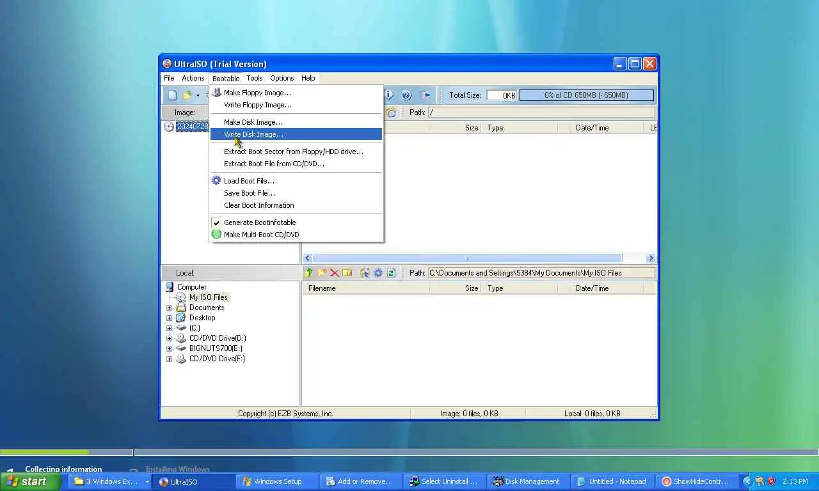Click the Filename column header in local pane
This screenshot has width=819, height=491.
click(x=365, y=288)
